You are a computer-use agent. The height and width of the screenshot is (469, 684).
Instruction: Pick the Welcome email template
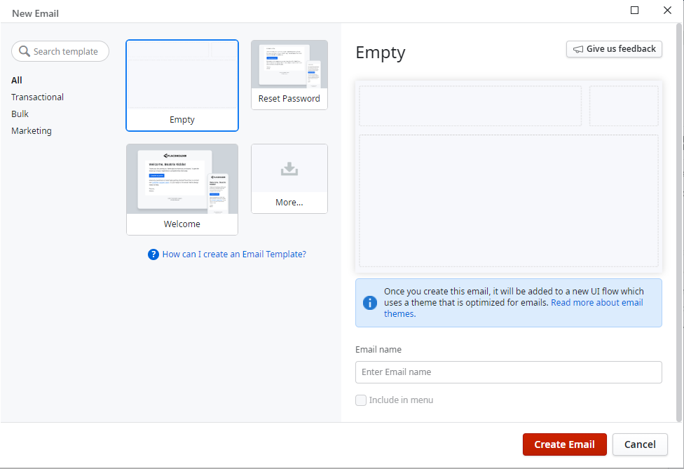182,189
